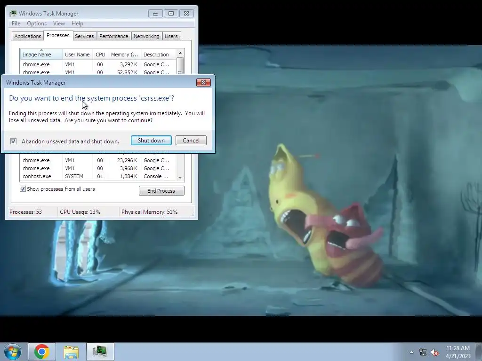Sort by the Memory column header
The width and height of the screenshot is (482, 361).
point(124,55)
